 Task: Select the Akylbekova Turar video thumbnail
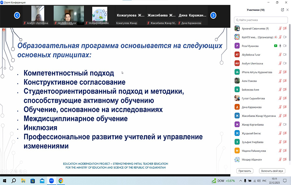click(x=66, y=15)
